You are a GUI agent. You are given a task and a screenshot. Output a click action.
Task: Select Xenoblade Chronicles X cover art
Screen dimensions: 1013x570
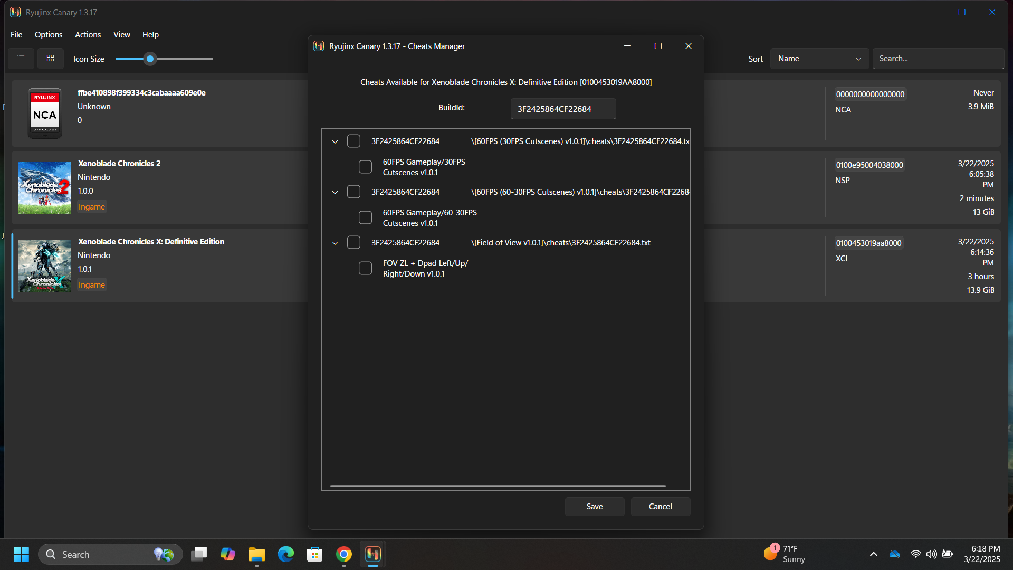pos(45,266)
